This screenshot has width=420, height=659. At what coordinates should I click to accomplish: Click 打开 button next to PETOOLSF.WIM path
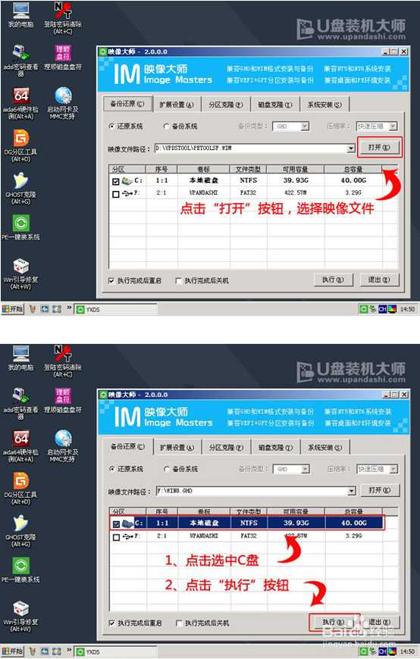click(379, 147)
